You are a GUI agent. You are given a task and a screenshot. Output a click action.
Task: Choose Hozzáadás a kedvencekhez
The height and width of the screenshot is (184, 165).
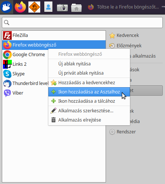click(x=89, y=83)
